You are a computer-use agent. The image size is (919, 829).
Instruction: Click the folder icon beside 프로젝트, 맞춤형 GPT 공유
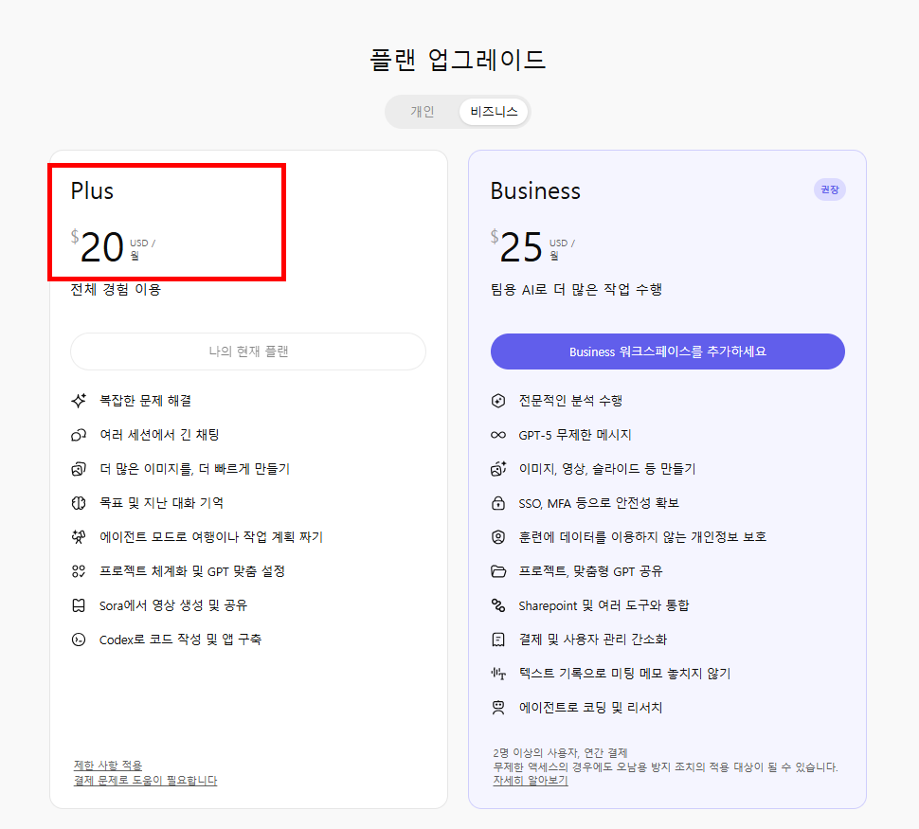tap(498, 571)
